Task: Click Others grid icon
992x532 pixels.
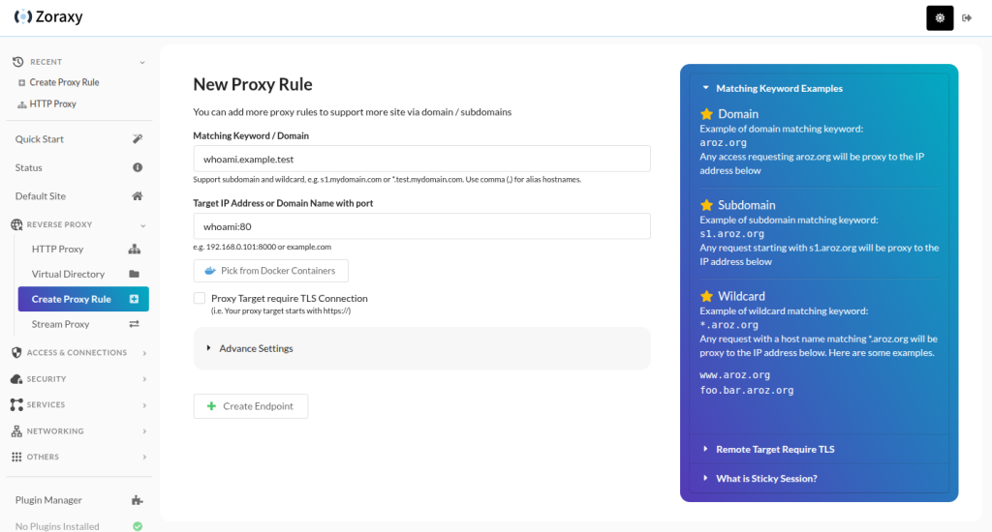Action: (x=16, y=457)
